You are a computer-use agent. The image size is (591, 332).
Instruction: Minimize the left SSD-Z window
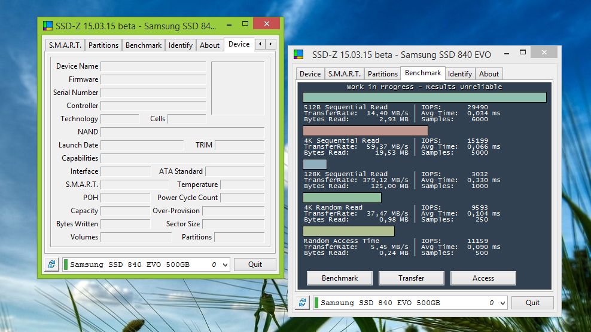pyautogui.click(x=229, y=24)
